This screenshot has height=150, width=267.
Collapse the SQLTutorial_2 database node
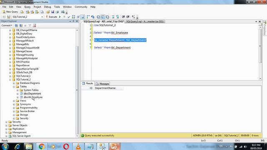(x=10, y=80)
